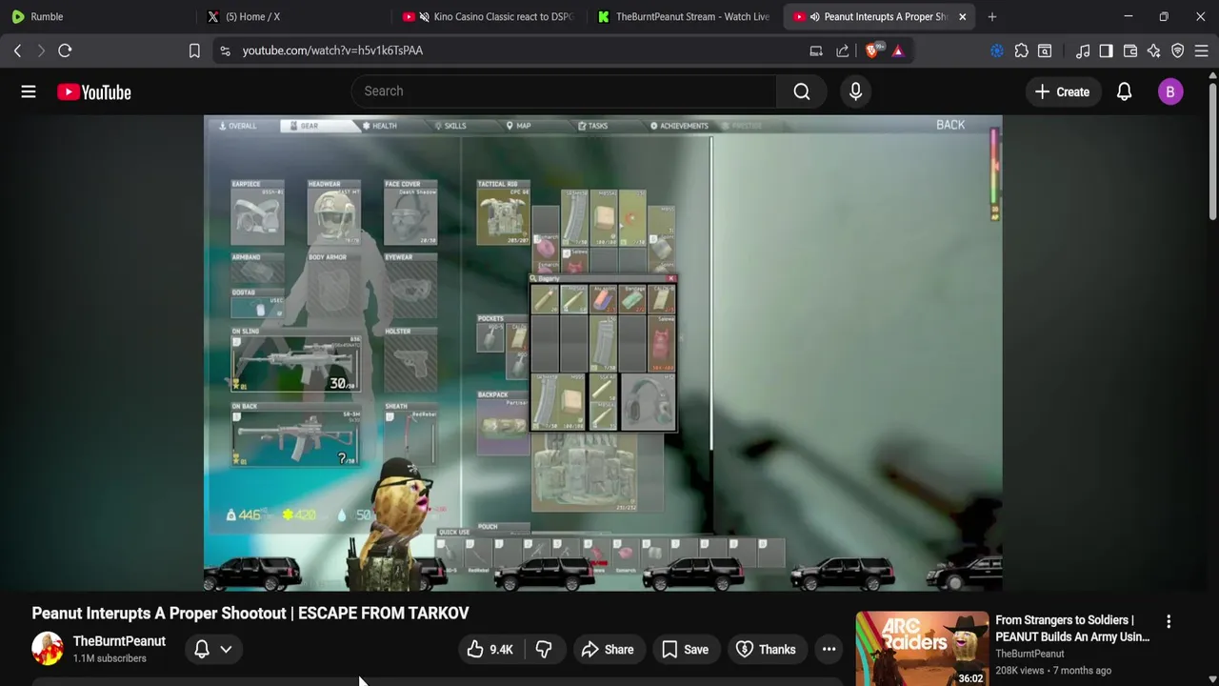
Task: Open TheBurntPeanut channel avatar
Action: point(48,649)
